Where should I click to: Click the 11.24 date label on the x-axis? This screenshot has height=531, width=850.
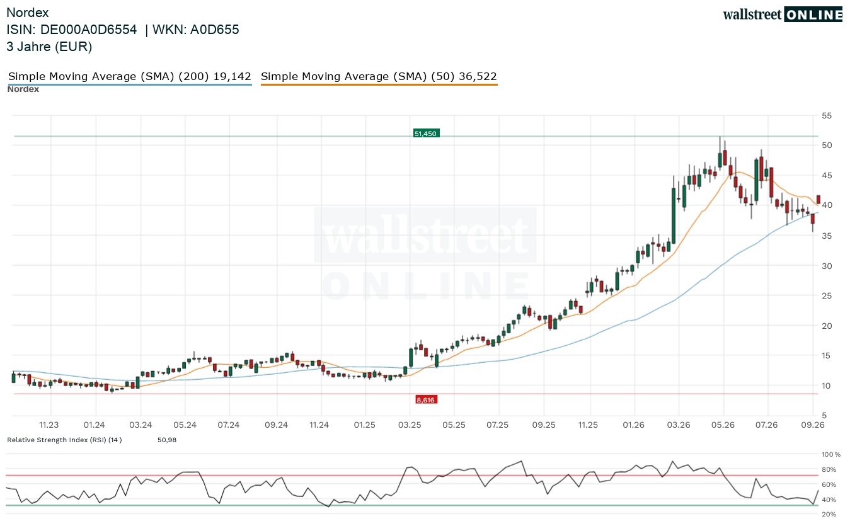319,425
